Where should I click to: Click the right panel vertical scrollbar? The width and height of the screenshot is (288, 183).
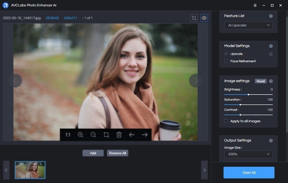point(287,74)
